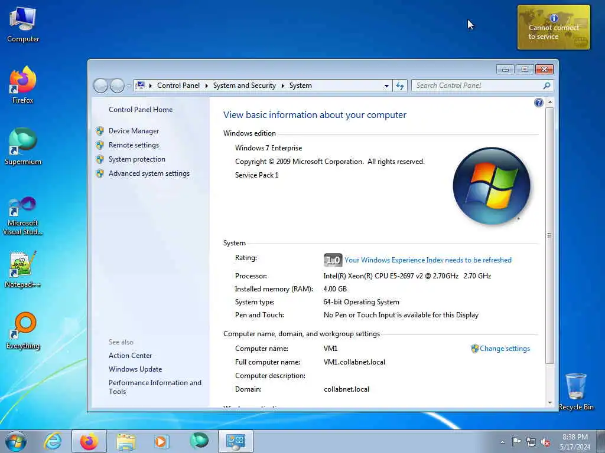Click the 4.00 GB RAM value

pyautogui.click(x=335, y=289)
